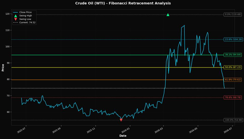Select the 38.2% (94.84) level label
The width and height of the screenshot is (244, 139).
(233, 55)
